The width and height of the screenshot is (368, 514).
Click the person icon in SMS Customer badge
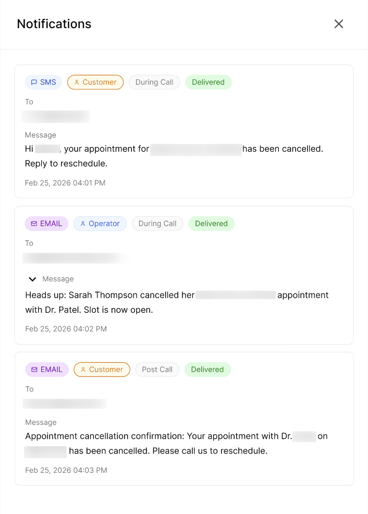pos(77,82)
